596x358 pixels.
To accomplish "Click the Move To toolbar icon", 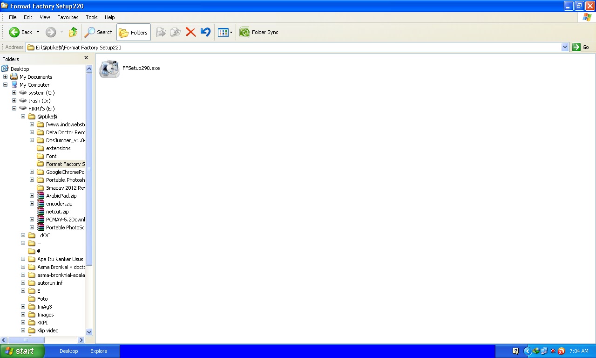I will click(161, 32).
